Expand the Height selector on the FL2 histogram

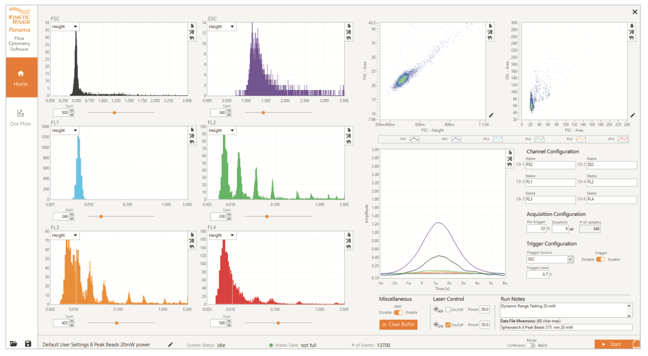[221, 130]
